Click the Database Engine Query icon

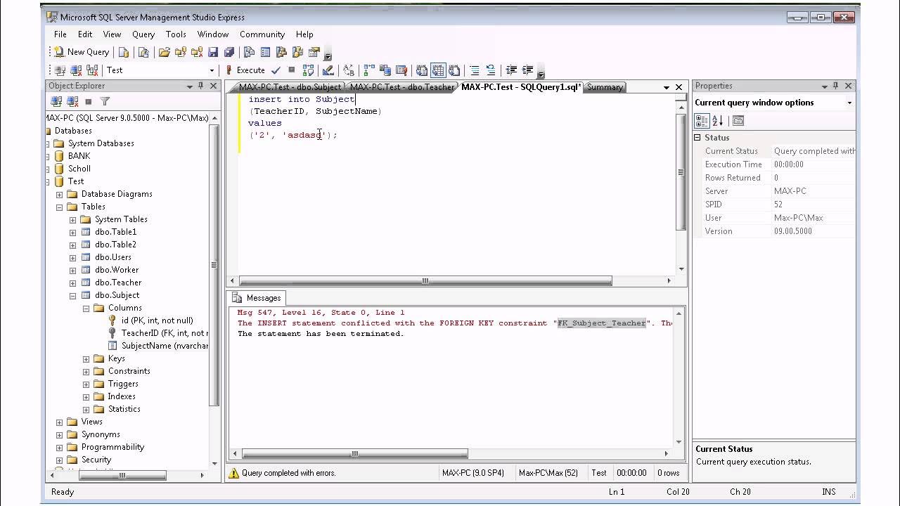pos(124,52)
